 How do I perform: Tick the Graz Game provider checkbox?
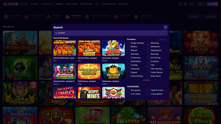(x=148, y=76)
